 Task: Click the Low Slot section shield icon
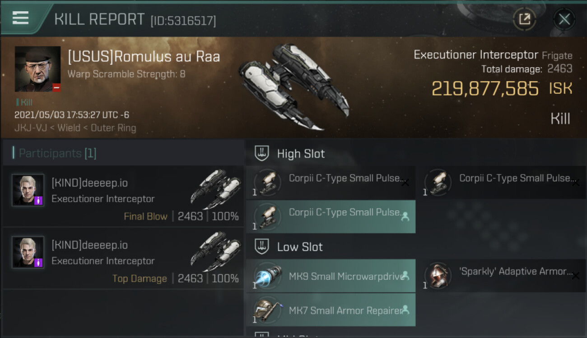tap(262, 247)
